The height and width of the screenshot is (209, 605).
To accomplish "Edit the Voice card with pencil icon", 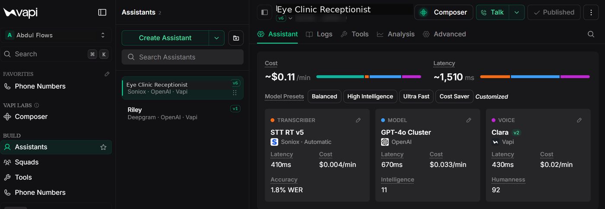I will pyautogui.click(x=580, y=120).
